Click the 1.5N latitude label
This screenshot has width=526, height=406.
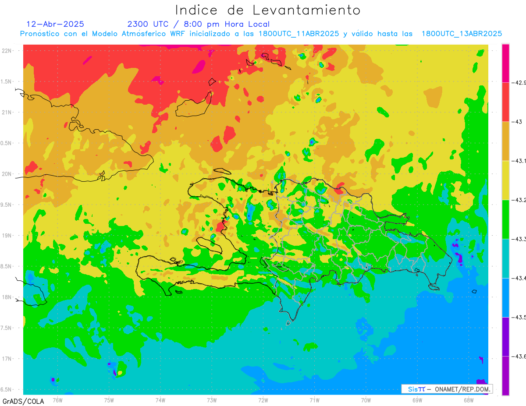click(7, 81)
